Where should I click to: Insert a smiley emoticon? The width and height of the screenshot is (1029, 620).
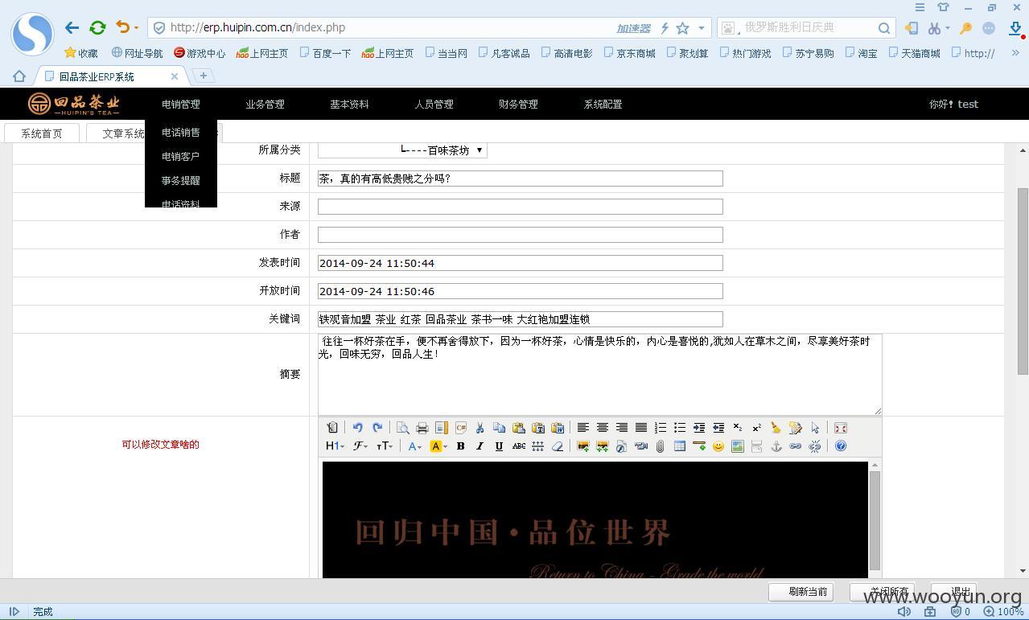click(718, 446)
